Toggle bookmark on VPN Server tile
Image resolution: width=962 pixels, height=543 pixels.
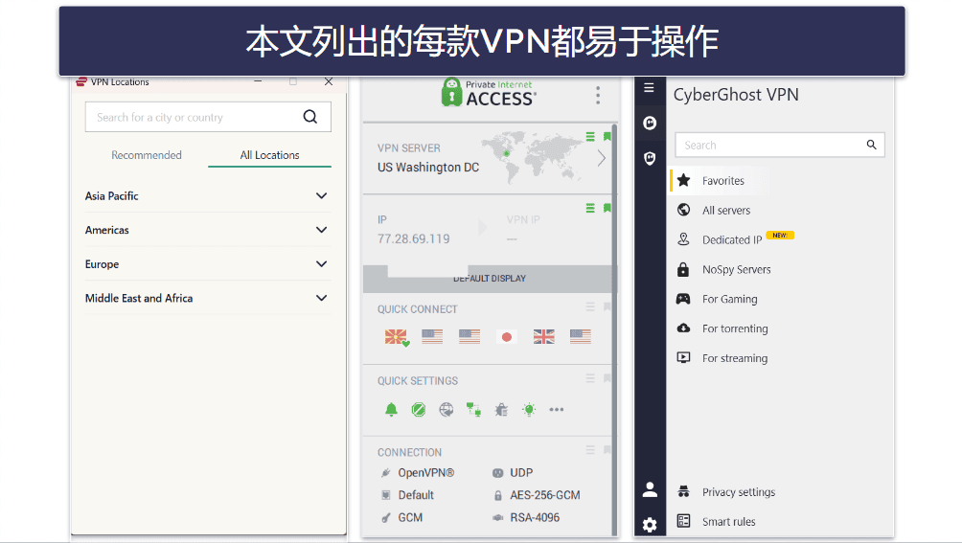[607, 137]
